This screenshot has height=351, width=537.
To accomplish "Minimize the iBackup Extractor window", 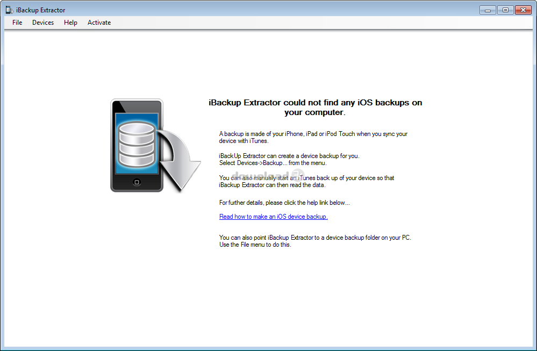I will coord(488,10).
